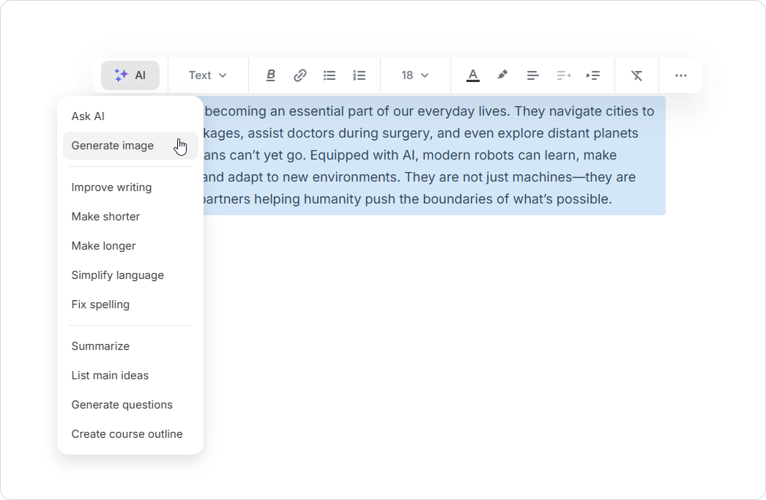
Task: Open the Text style dropdown
Action: click(x=208, y=75)
